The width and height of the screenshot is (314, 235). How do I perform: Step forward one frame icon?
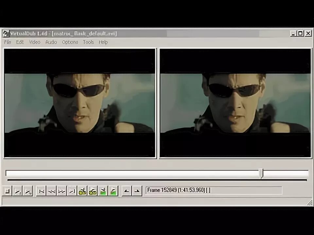(x=62, y=191)
